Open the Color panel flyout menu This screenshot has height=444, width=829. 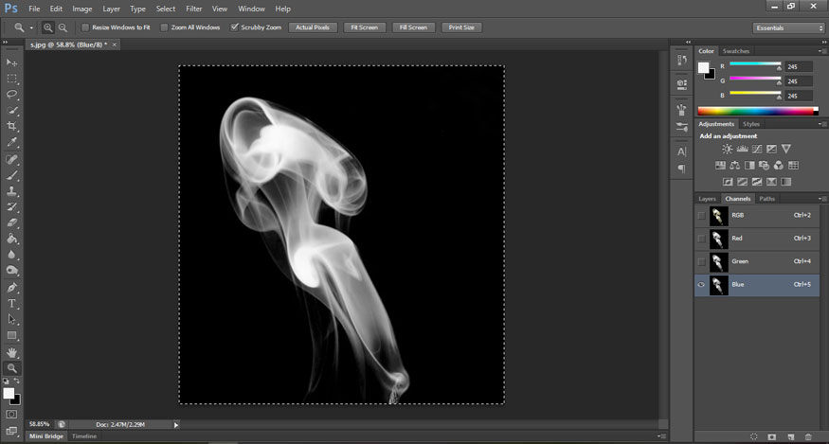coord(822,51)
